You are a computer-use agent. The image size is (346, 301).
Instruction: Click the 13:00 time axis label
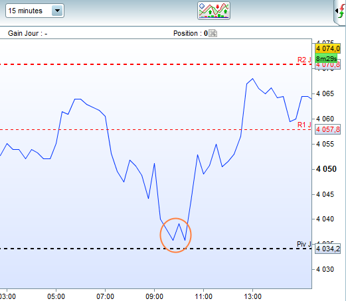[x=252, y=296]
